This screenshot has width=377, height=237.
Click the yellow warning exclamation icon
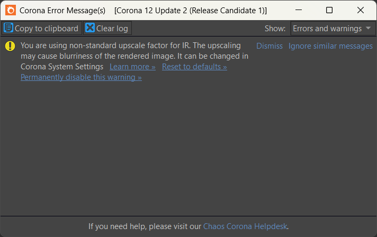point(10,46)
